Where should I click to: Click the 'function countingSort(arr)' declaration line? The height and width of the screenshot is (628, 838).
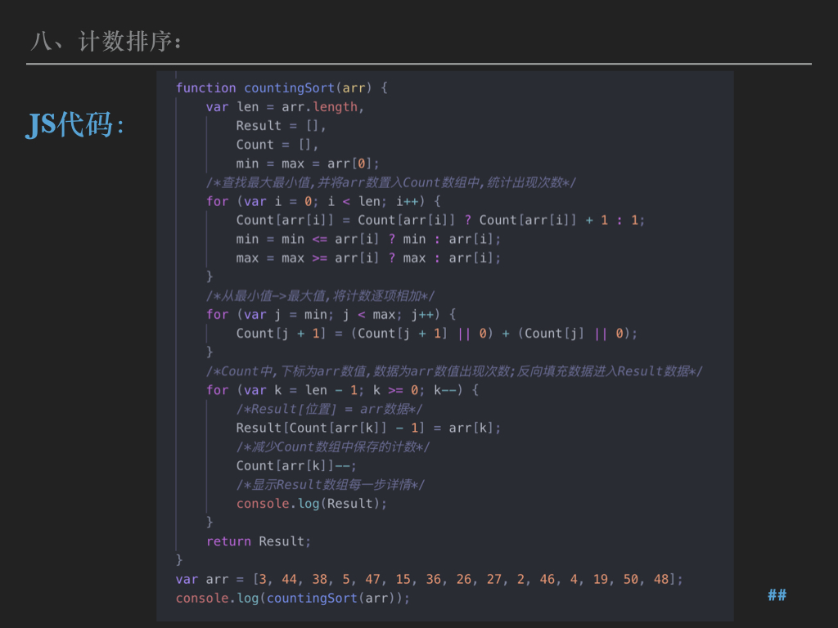[x=282, y=87]
